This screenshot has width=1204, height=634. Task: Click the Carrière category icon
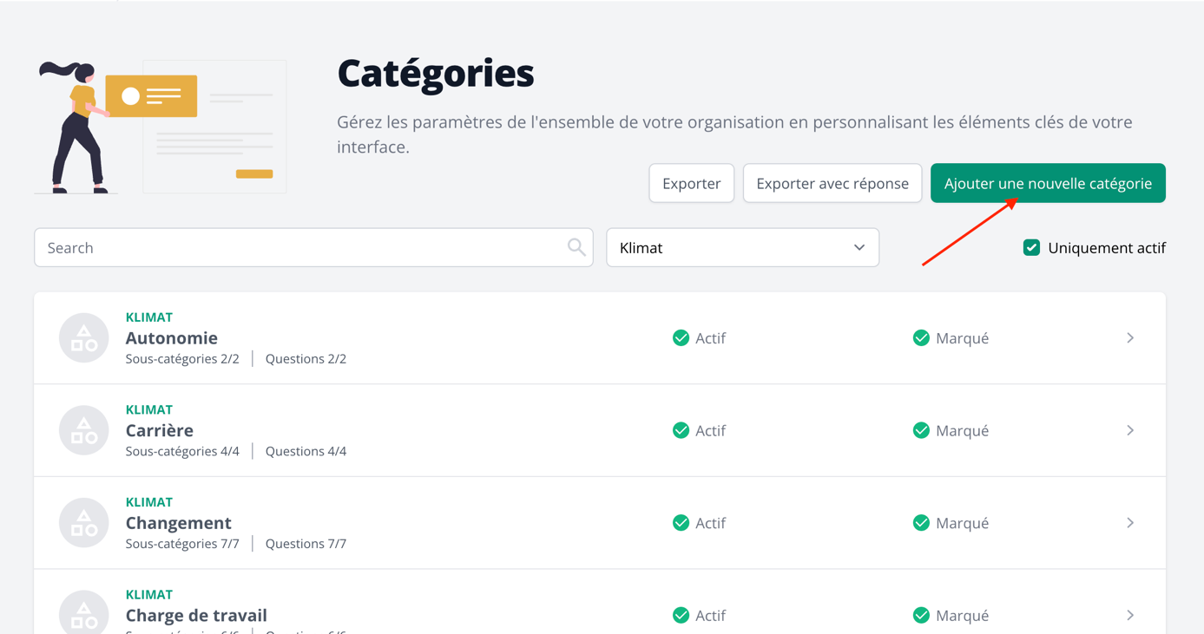(83, 430)
